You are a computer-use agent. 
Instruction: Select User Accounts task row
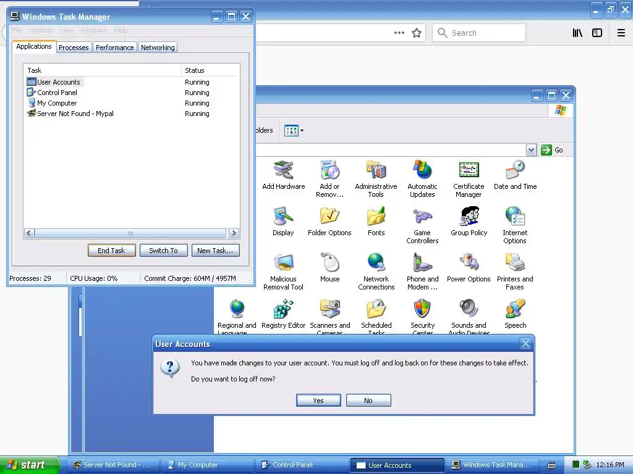[x=131, y=82]
